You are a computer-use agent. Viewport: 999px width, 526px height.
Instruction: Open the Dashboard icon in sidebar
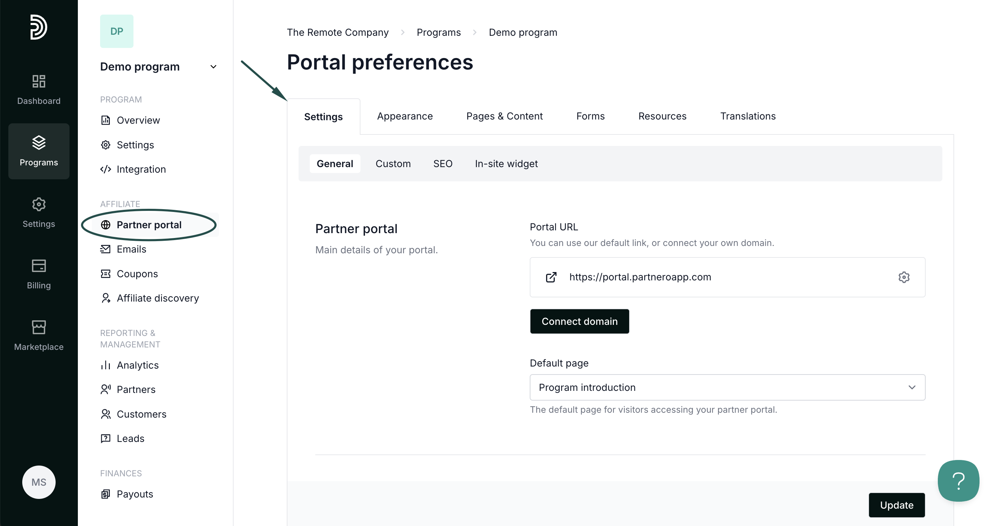pos(39,89)
